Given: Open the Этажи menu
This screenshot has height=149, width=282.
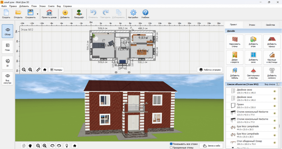Looking at the screenshot, I should 42,6.
